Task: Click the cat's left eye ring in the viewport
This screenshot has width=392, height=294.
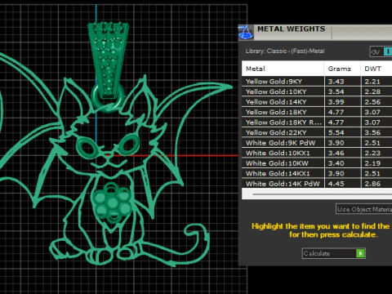Action: (87, 147)
